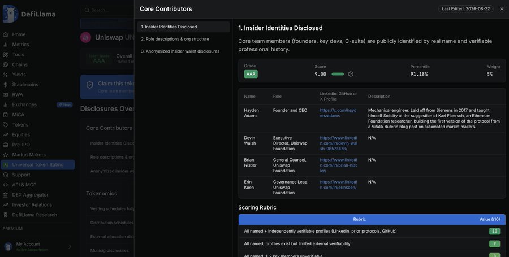Open the DEX Aggregator bank icon
The image size is (509, 257).
(x=6, y=195)
